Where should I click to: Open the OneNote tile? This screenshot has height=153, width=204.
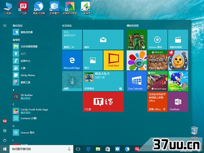[178, 102]
